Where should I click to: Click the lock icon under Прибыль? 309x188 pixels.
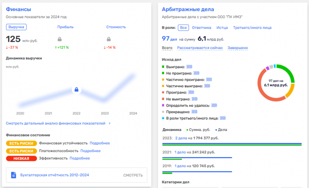(x=60, y=39)
